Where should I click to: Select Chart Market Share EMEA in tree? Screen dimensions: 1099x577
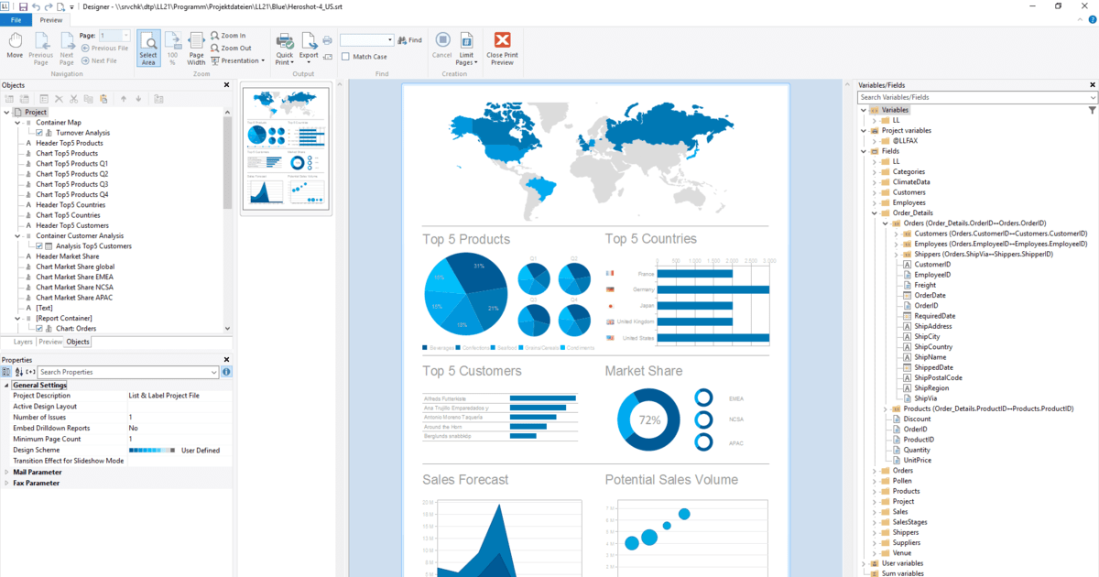pos(74,278)
